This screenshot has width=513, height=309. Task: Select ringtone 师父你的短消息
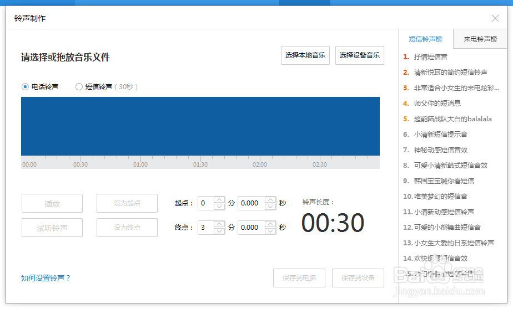tap(437, 104)
